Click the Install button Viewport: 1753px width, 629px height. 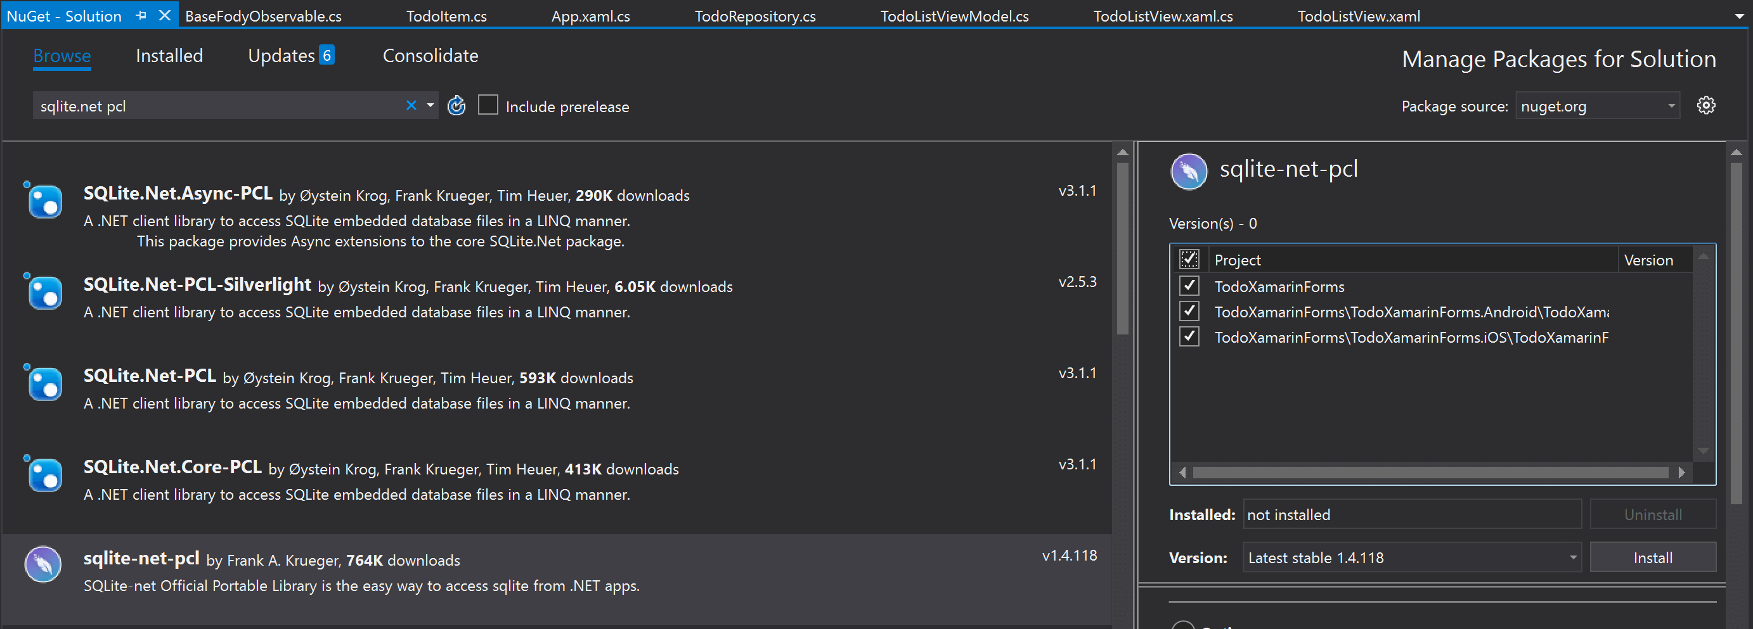1652,557
